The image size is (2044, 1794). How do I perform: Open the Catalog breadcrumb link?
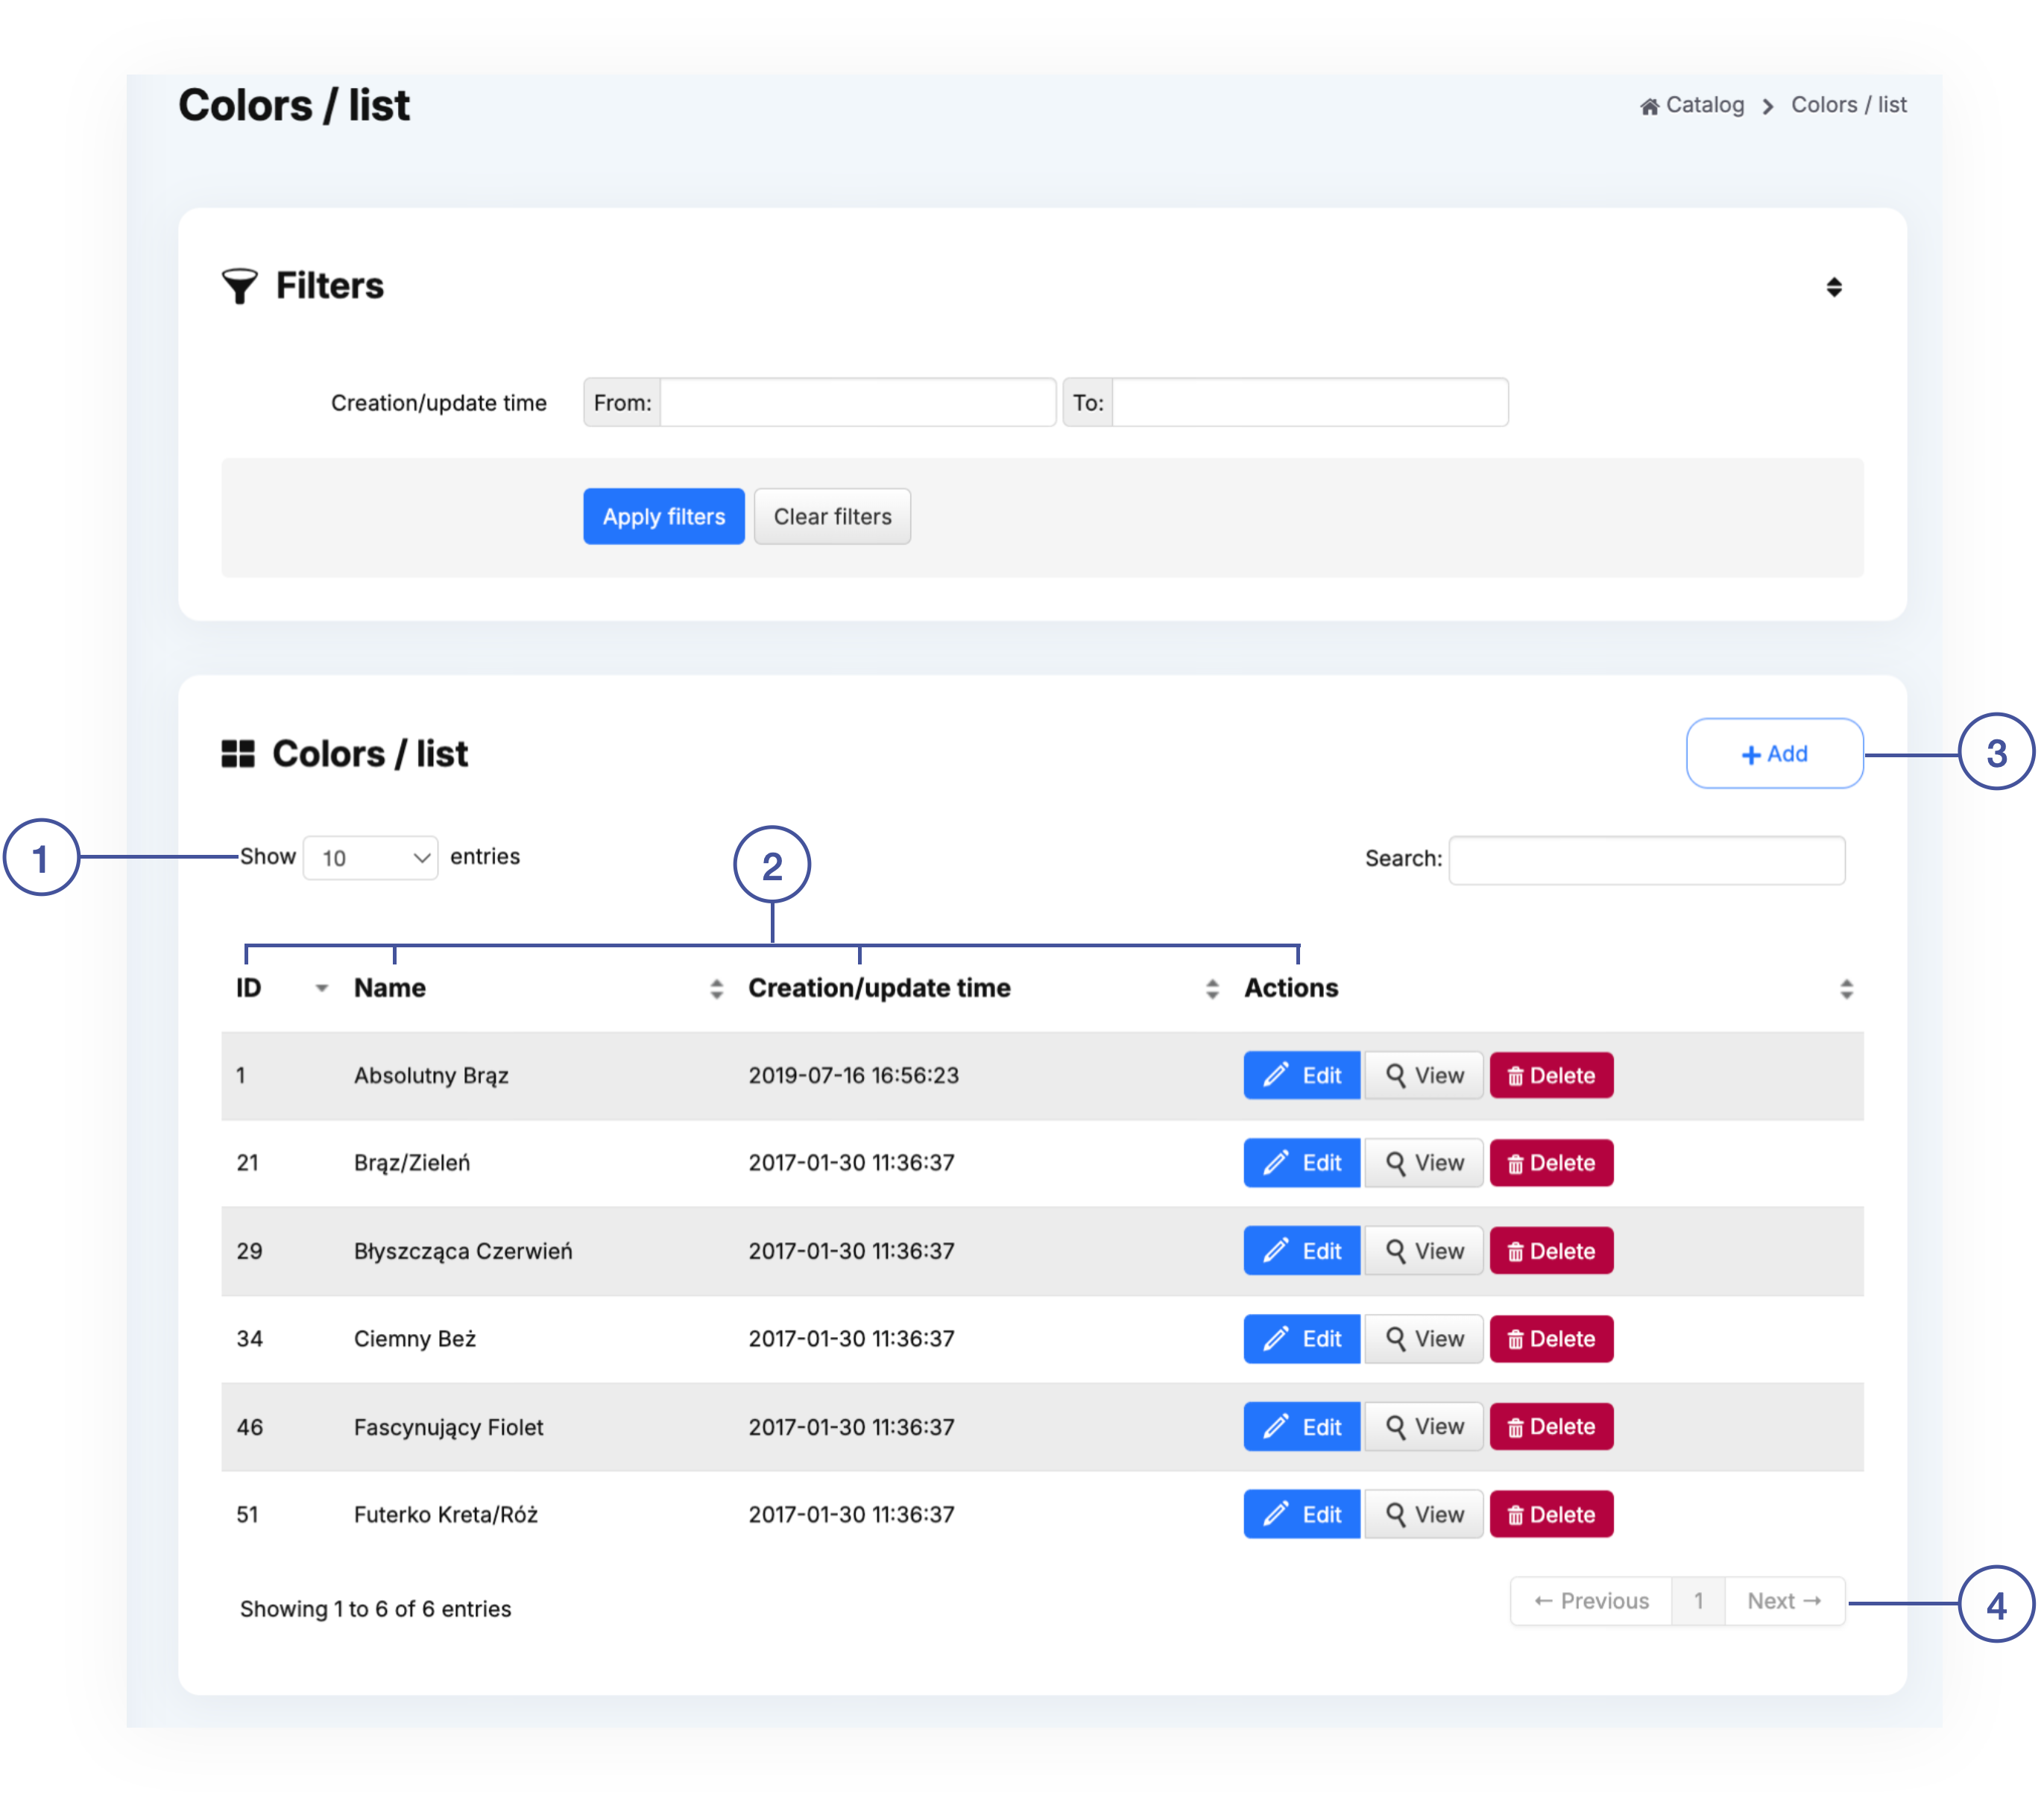tap(1704, 105)
